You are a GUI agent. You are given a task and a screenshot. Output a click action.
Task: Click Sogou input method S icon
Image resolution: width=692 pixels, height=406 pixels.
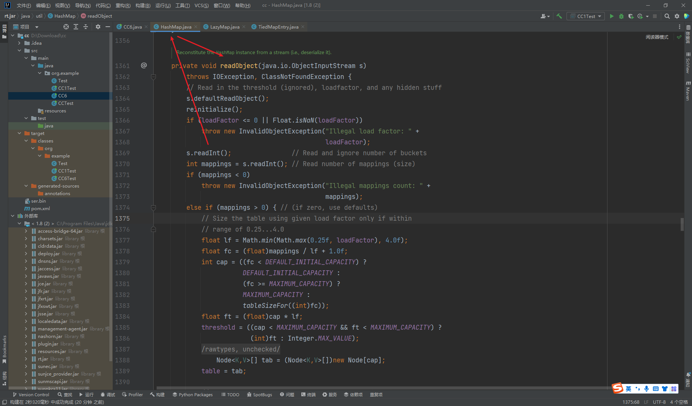[x=618, y=388]
